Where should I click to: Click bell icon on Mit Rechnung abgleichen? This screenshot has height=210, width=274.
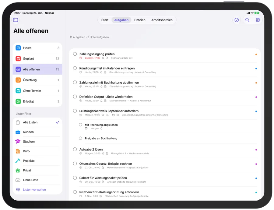[x=101, y=129]
